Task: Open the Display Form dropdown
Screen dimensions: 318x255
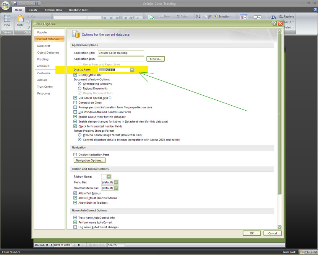Action: coord(132,70)
